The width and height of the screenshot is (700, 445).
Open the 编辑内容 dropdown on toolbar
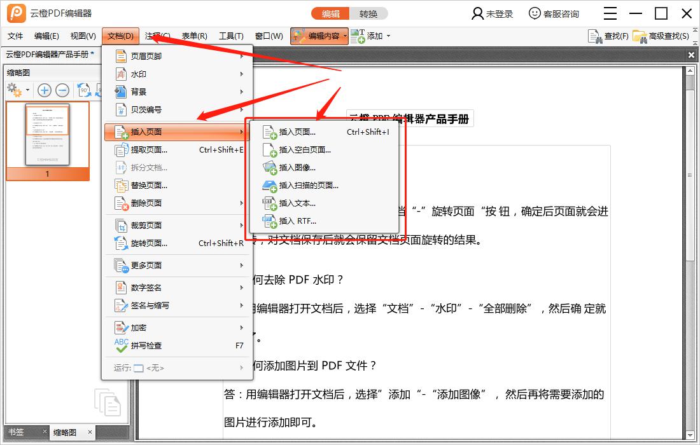(344, 36)
